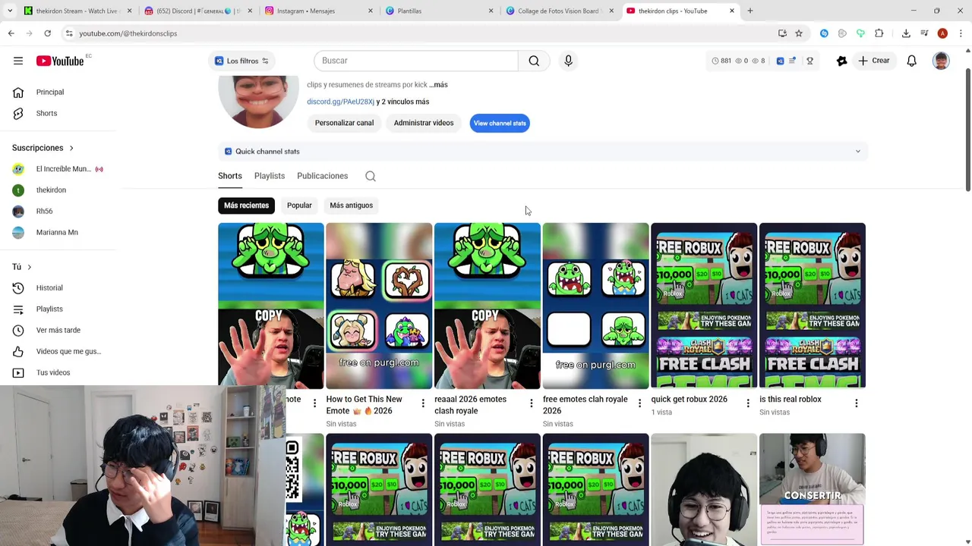This screenshot has width=972, height=546.
Task: Switch to the Playlists channel tab
Action: coord(270,176)
